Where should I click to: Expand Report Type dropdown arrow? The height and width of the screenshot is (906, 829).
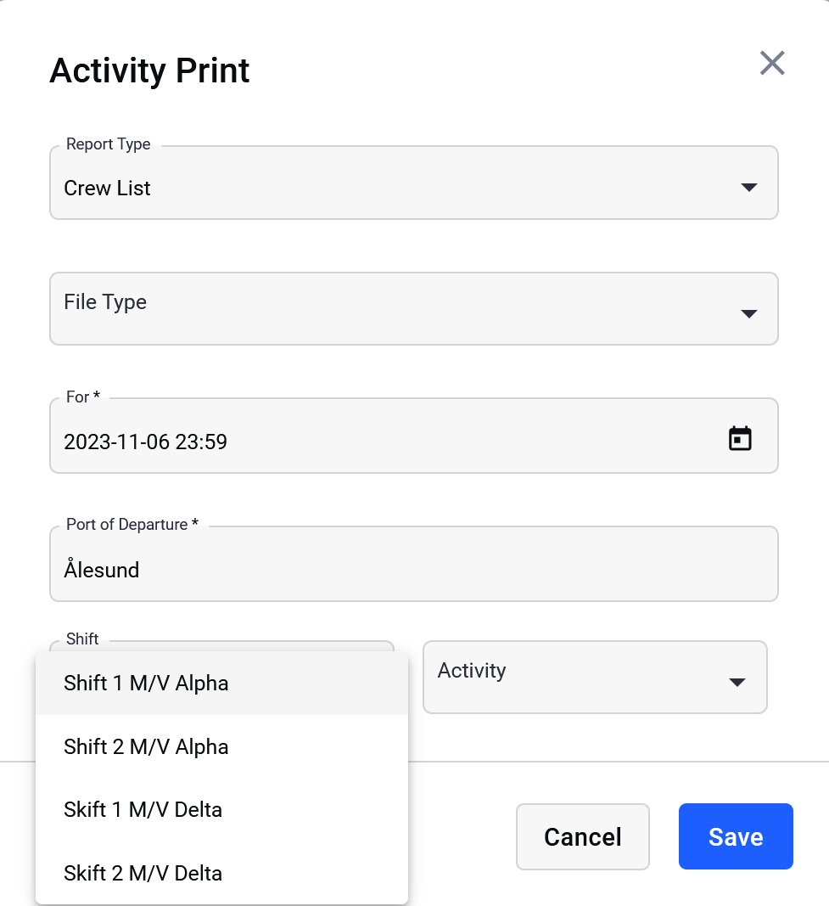pyautogui.click(x=748, y=187)
